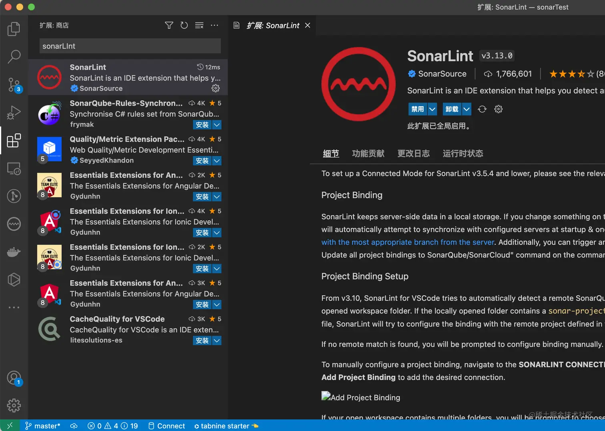
Task: Open Run and Debug view
Action: click(14, 113)
